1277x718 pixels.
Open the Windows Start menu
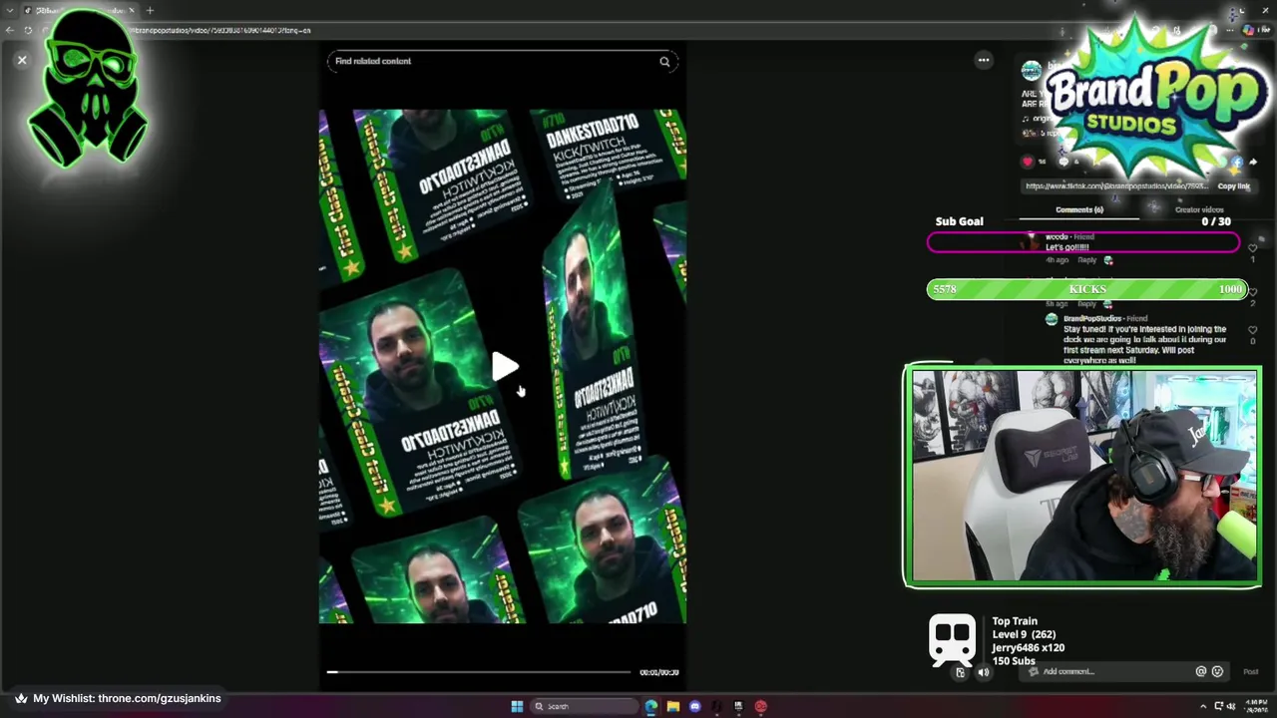(x=517, y=706)
